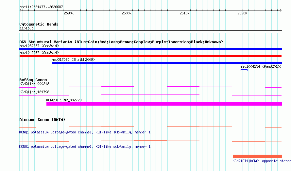Click the second OMIM KCNQ1 gene line
This screenshot has width=291, height=171.
click(150, 141)
